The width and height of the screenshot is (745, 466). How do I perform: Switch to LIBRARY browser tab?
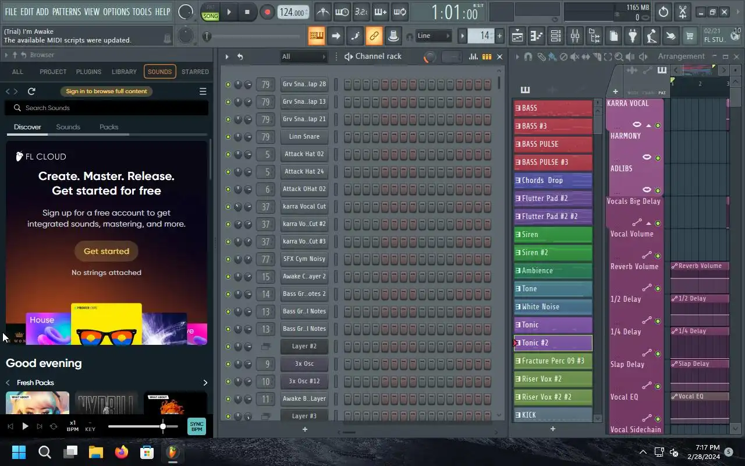click(x=124, y=72)
